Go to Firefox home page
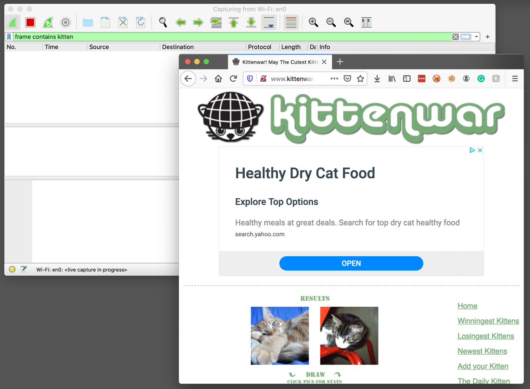The width and height of the screenshot is (530, 389). (218, 78)
